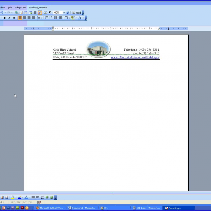Click the Microsoft Word Help icon
The width and height of the screenshot is (211, 211).
pos(68,13)
